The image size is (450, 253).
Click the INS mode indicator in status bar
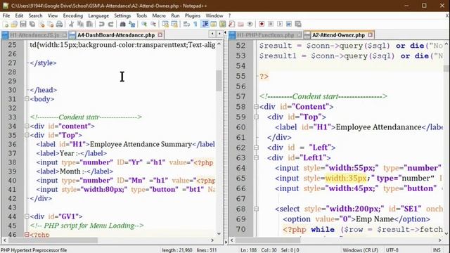(437, 250)
